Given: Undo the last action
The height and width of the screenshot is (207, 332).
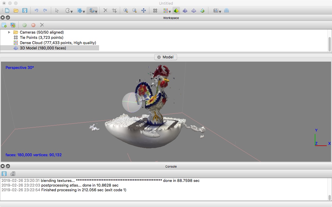Looking at the screenshot, I should point(37,11).
